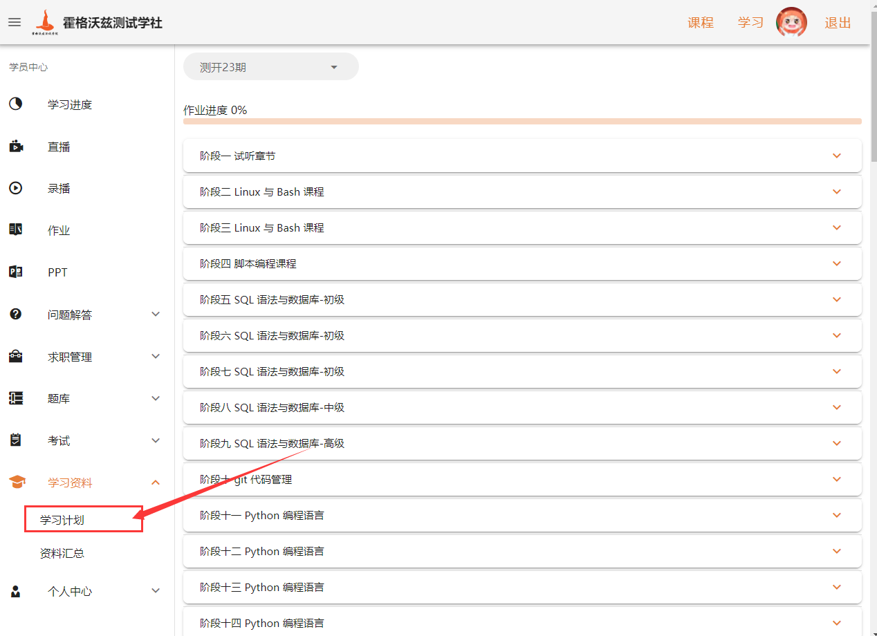
Task: Click the 直播 camera icon
Action: (16, 147)
